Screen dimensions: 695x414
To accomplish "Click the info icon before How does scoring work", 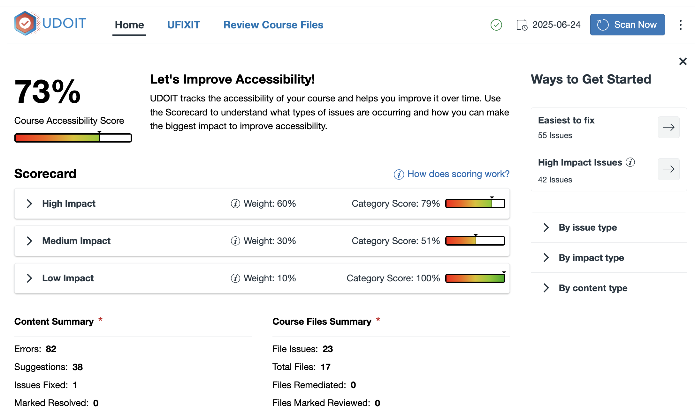I will pyautogui.click(x=399, y=174).
